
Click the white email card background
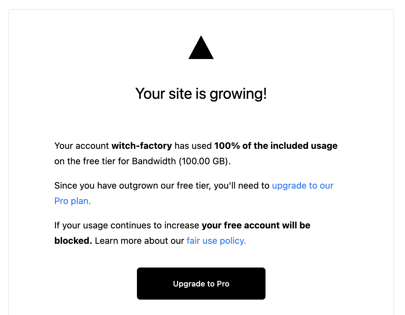click(x=201, y=122)
